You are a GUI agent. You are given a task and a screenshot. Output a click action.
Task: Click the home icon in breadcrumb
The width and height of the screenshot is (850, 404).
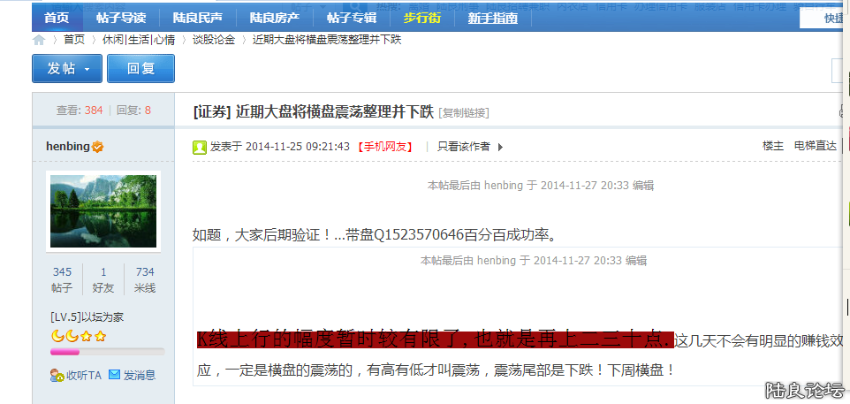[39, 40]
